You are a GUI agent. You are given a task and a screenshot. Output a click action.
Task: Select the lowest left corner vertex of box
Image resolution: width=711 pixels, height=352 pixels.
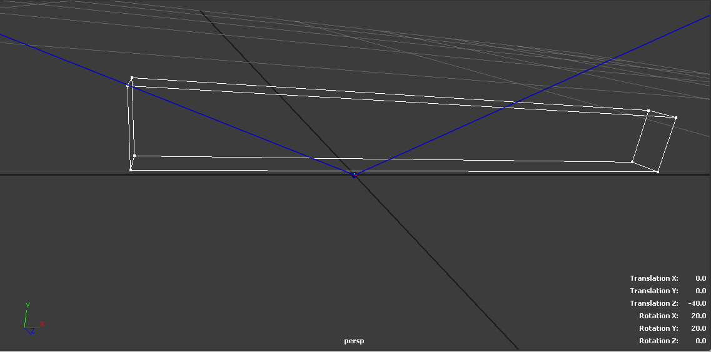131,169
